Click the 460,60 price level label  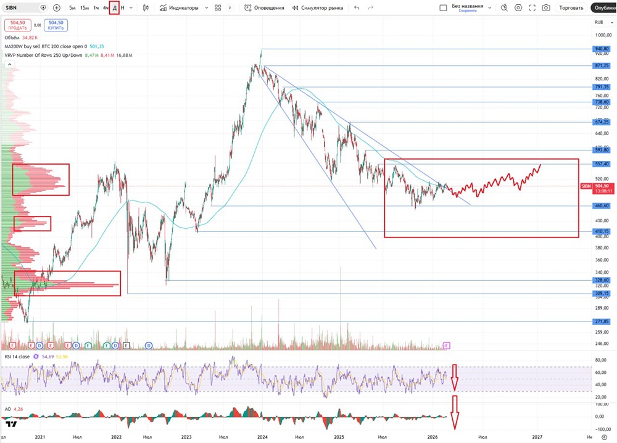(602, 205)
